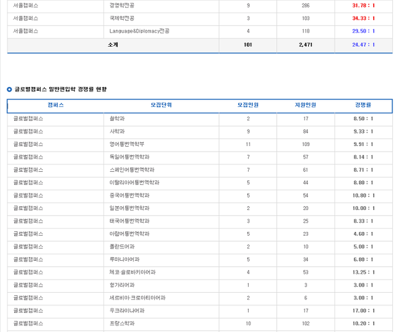Viewport: 399px width, 332px height.
Task: Click the blue circle bullet beside 글로벌캠퍼스 heading
Action: coord(9,90)
